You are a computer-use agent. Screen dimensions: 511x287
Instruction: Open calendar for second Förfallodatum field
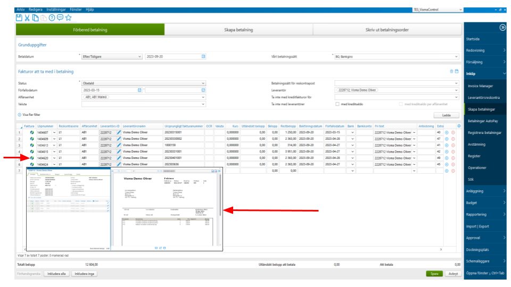pyautogui.click(x=203, y=90)
